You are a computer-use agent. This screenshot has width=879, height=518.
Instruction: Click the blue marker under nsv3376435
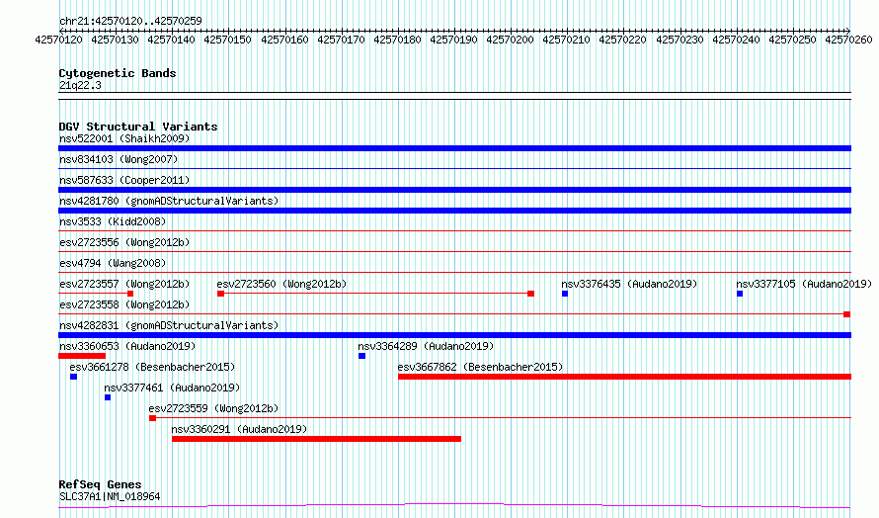click(565, 294)
